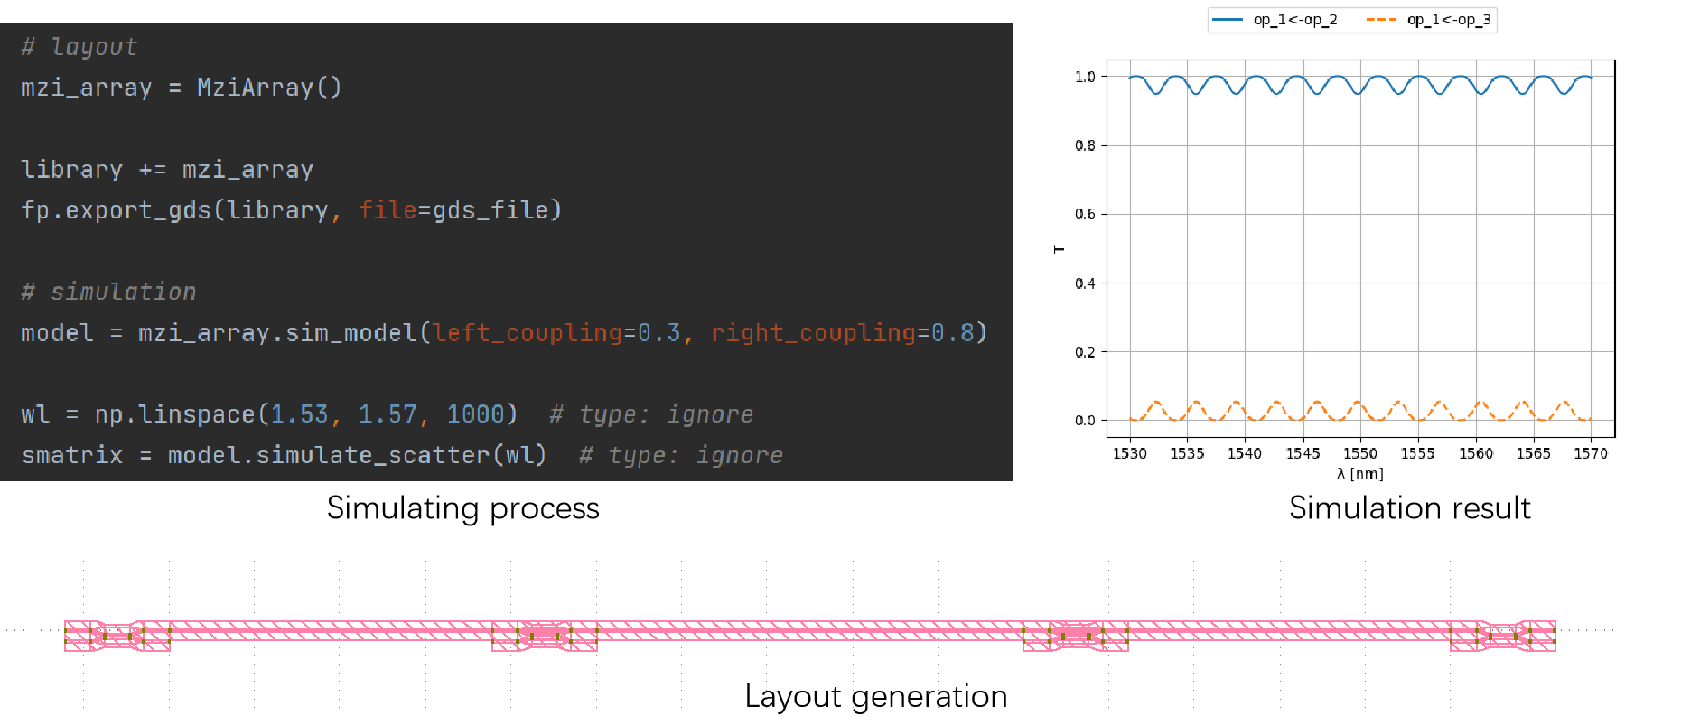1681x725 pixels.
Task: Click the 'Simulating process' caption
Action: [x=463, y=508]
